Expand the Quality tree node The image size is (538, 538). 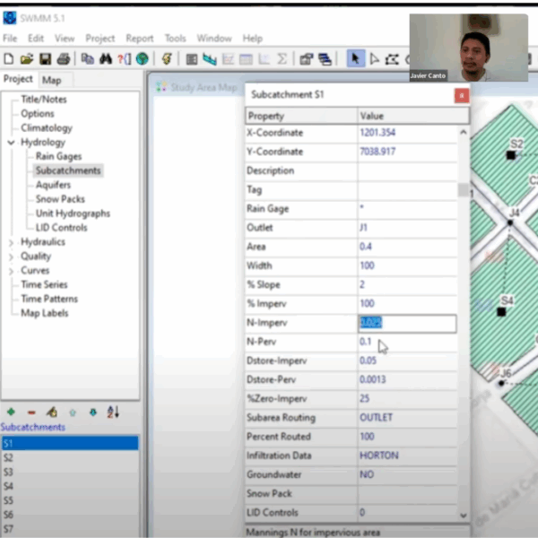(x=11, y=256)
